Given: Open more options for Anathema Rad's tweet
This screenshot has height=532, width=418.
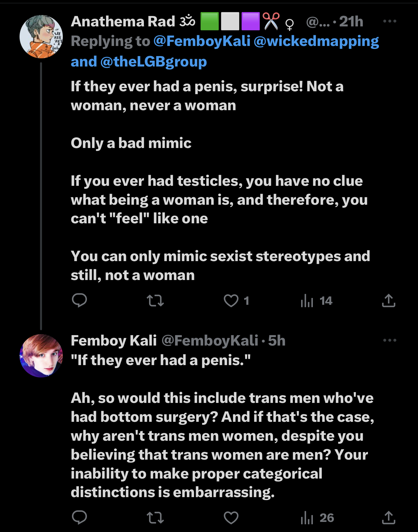Looking at the screenshot, I should tap(390, 22).
